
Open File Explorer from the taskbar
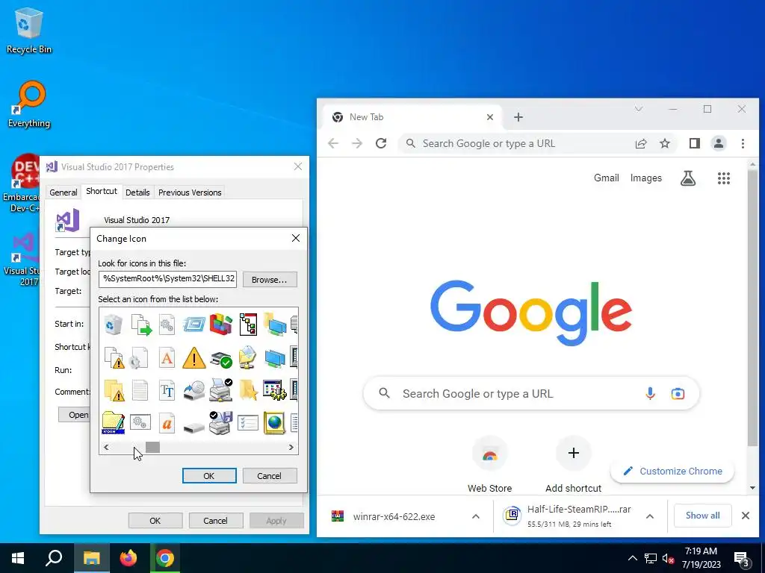[91, 558]
